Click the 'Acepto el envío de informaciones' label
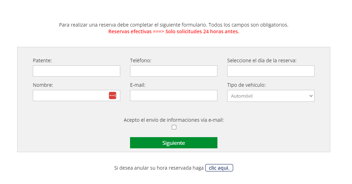Screen dimensions: 352x184 173,120
